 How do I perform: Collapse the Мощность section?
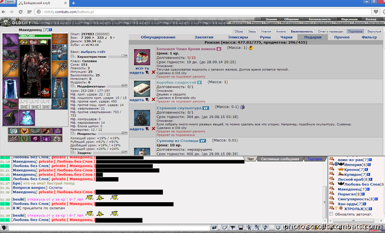tap(73, 134)
